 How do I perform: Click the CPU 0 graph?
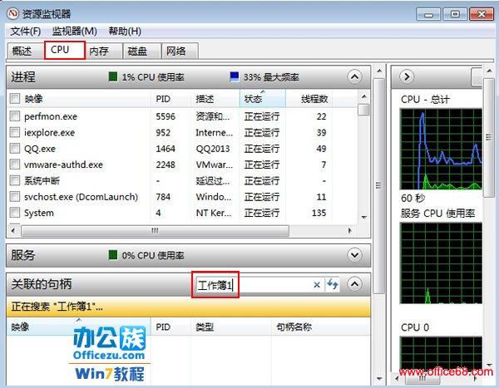pyautogui.click(x=441, y=354)
